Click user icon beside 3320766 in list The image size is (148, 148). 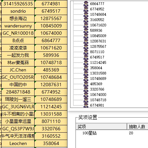(x=86, y=89)
